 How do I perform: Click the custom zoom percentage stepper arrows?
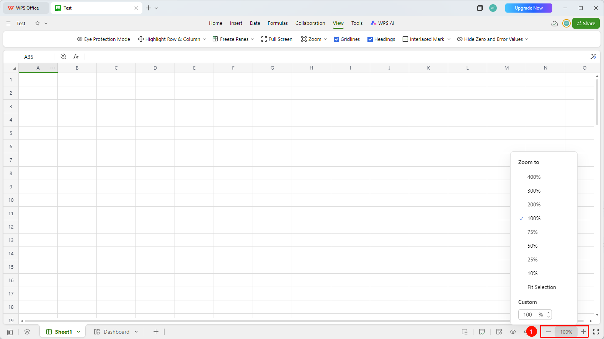(548, 315)
